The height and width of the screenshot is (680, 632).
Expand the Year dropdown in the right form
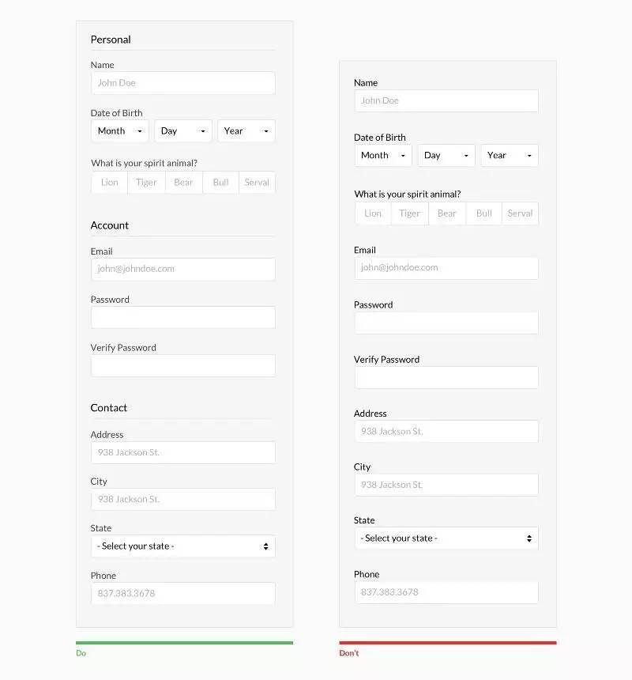point(510,155)
